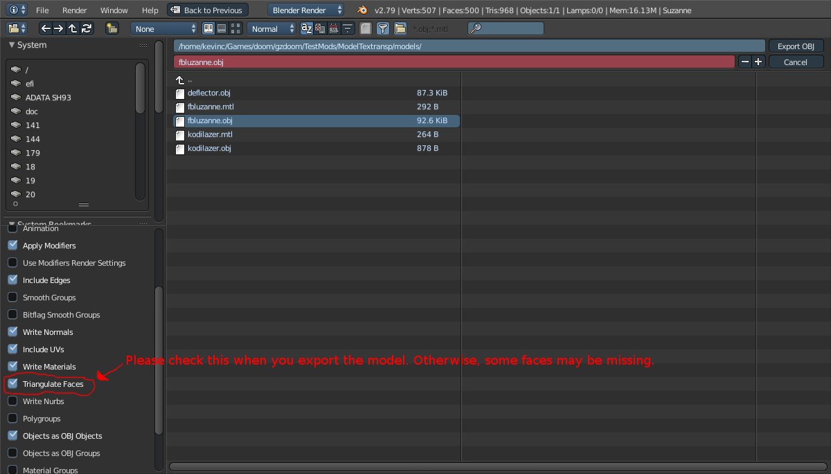Toggle showing hidden files
Image resolution: width=831 pixels, height=474 pixels.
pos(366,28)
